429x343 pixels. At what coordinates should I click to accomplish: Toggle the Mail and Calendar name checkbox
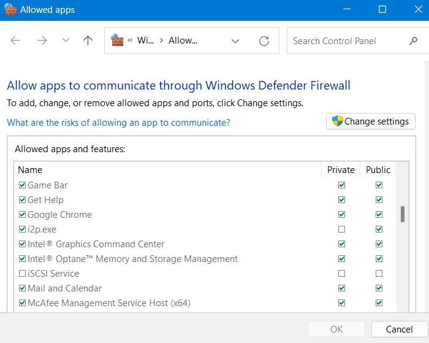click(23, 288)
